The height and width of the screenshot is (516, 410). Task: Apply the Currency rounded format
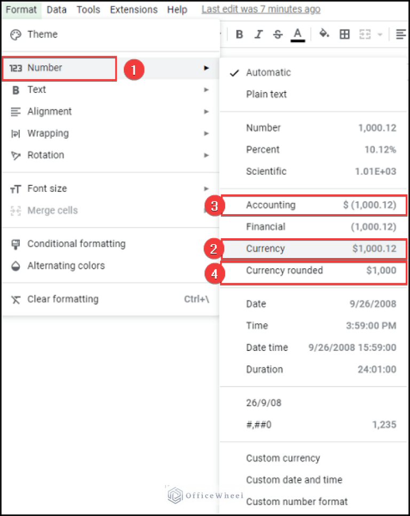click(x=285, y=270)
